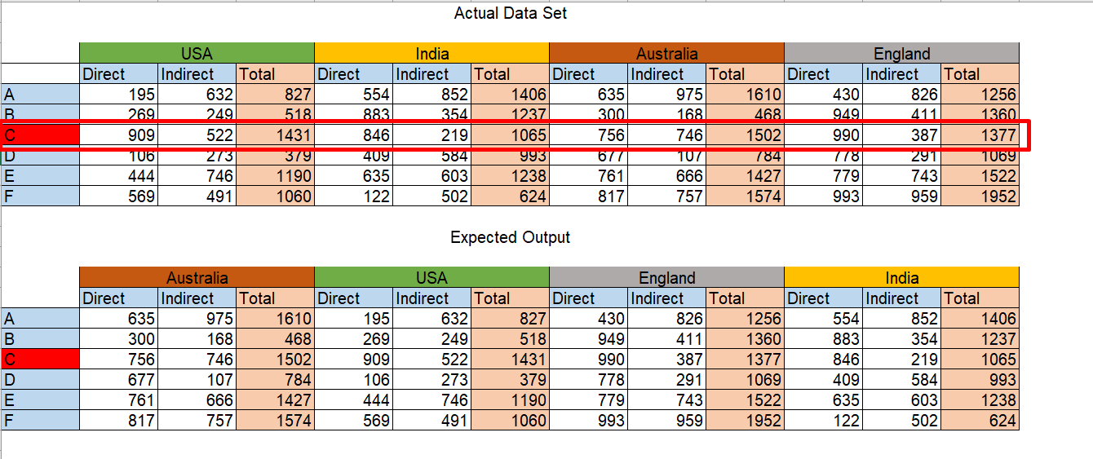
Task: Click 'Total' under India in Expected Output
Action: point(980,298)
